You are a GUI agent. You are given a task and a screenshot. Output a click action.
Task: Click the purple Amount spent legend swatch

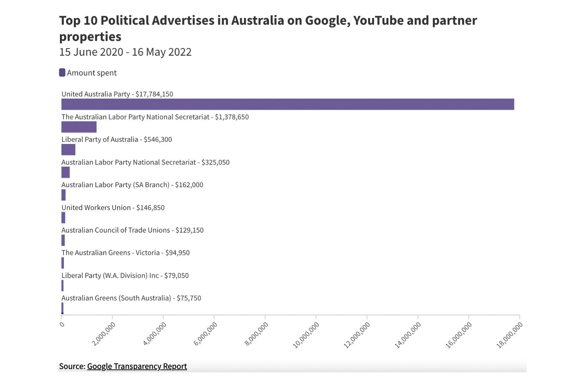click(x=62, y=73)
